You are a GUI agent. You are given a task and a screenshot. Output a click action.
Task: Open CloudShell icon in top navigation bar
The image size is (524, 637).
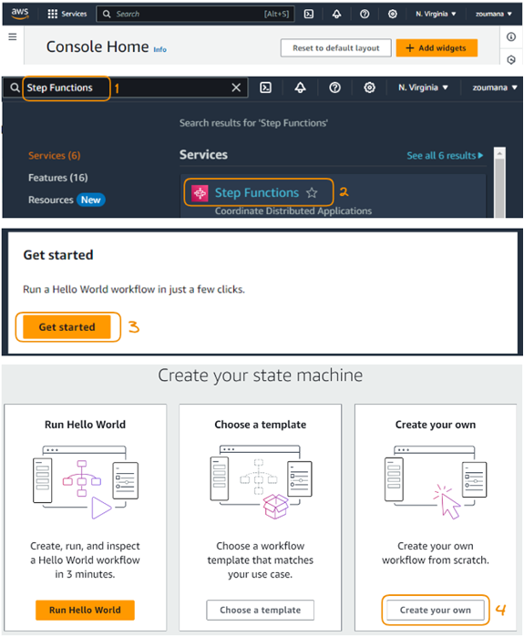[x=309, y=14]
